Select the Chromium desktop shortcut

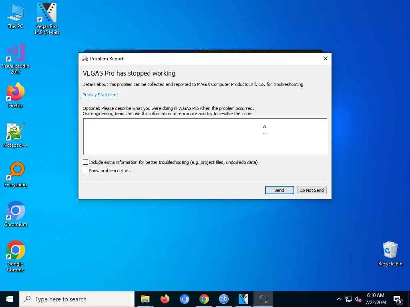pyautogui.click(x=16, y=214)
